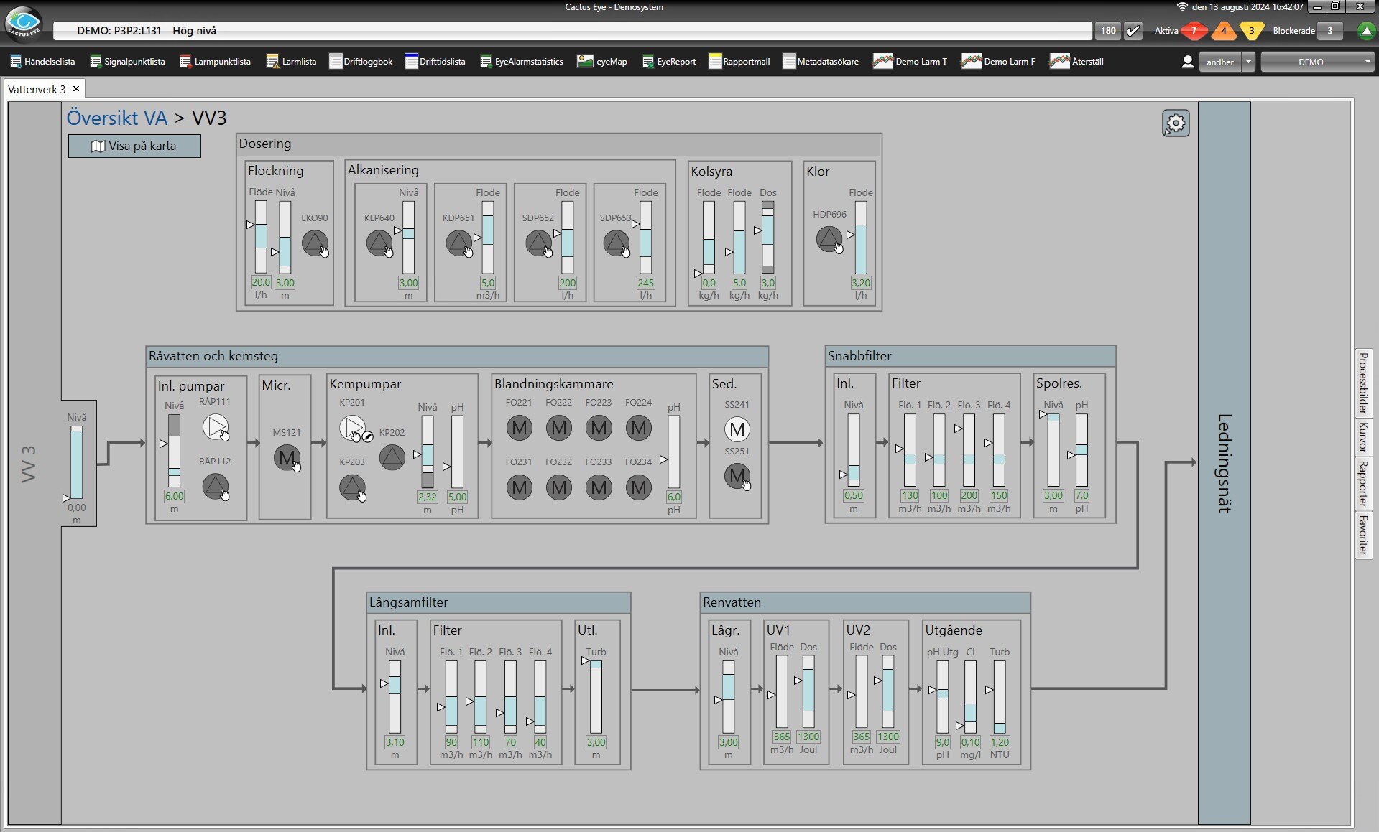Image resolution: width=1379 pixels, height=832 pixels.
Task: Toggle the 180 counter button
Action: click(x=1108, y=31)
